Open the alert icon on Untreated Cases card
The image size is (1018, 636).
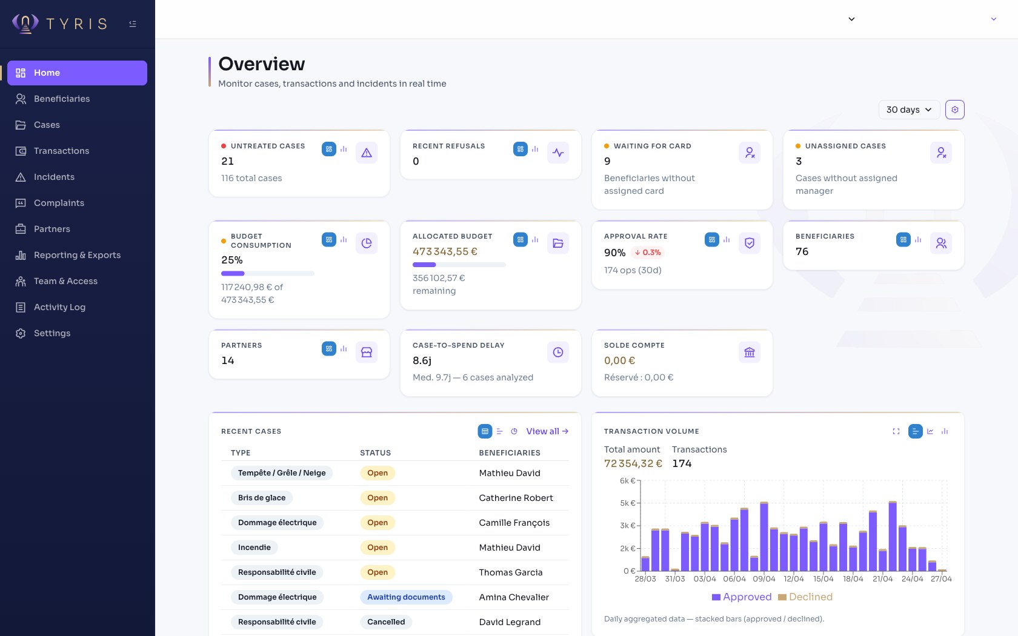[x=367, y=153]
